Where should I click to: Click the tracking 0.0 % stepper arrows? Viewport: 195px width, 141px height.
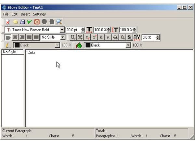click(x=158, y=37)
